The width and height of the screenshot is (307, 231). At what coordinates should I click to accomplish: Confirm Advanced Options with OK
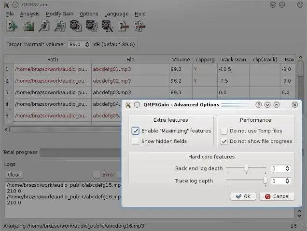click(243, 196)
